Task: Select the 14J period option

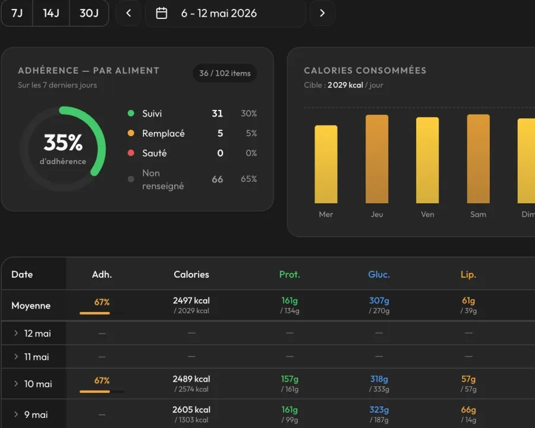Action: (x=51, y=13)
